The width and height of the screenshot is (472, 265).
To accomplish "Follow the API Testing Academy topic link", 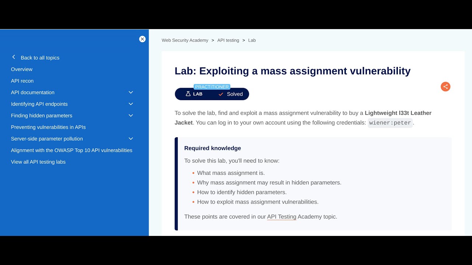I will (282, 217).
